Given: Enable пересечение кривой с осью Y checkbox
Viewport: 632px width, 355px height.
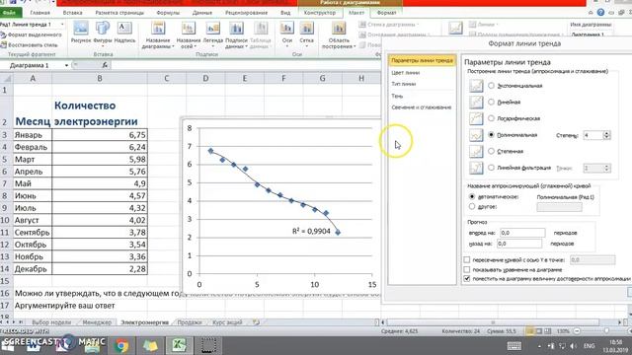Looking at the screenshot, I should 467,260.
